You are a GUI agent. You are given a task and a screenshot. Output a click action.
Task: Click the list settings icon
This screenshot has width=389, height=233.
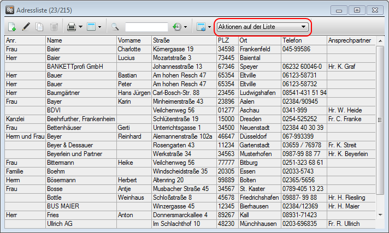point(201,26)
